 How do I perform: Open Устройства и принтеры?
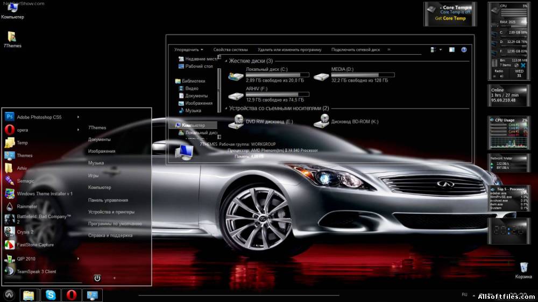pos(111,212)
